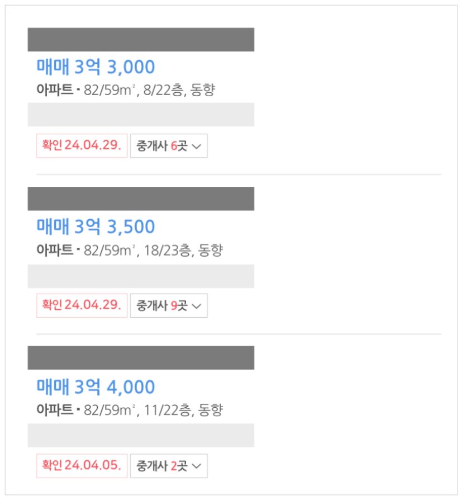Expand the 중개사 9곳 dropdown

(169, 305)
